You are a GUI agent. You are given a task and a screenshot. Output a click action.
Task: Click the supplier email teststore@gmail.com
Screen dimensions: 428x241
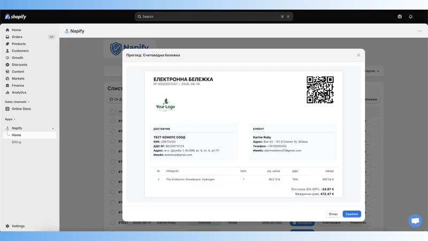(179, 155)
